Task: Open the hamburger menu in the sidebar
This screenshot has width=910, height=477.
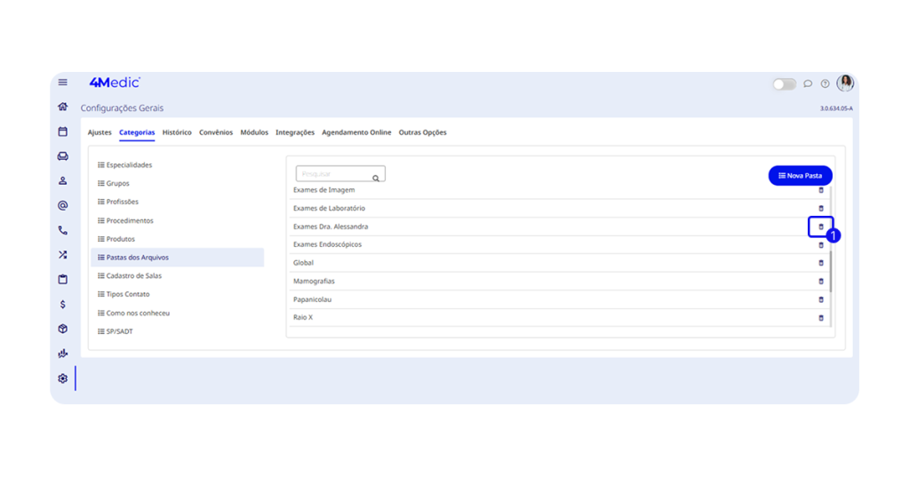Action: pos(62,83)
